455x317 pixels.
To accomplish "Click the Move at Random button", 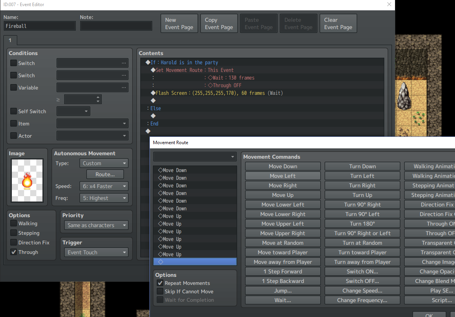I will point(283,243).
